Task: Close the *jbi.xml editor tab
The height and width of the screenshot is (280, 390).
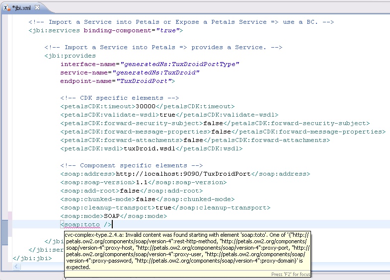Action: coord(37,8)
